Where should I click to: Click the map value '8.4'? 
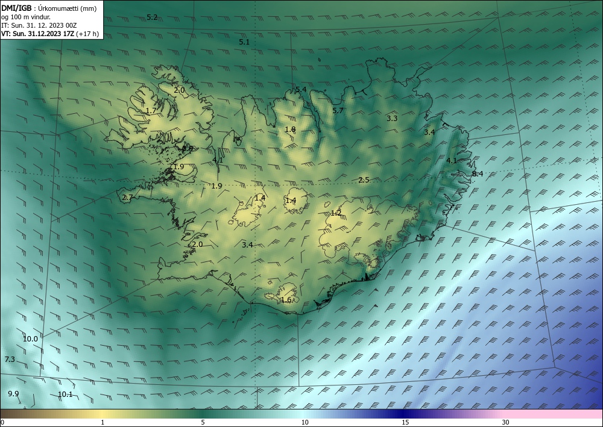(477, 174)
